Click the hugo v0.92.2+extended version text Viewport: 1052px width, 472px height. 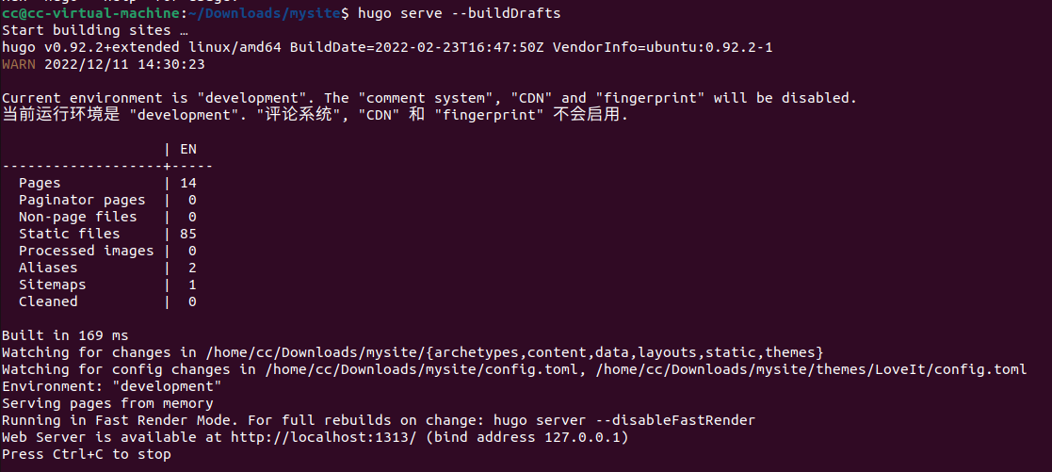pos(90,48)
